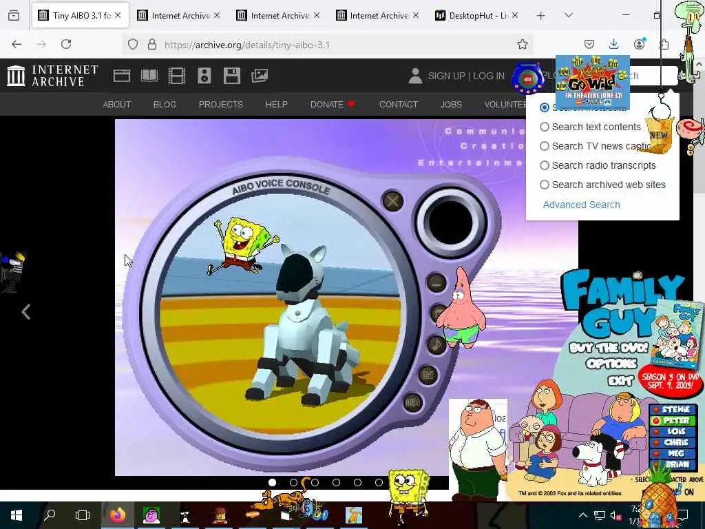Click BUY THE DVD in Family Guy widget
Screen dimensions: 705x529
(x=609, y=348)
